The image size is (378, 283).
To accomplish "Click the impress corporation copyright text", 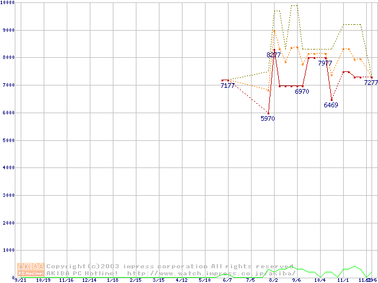I will click(x=170, y=266).
